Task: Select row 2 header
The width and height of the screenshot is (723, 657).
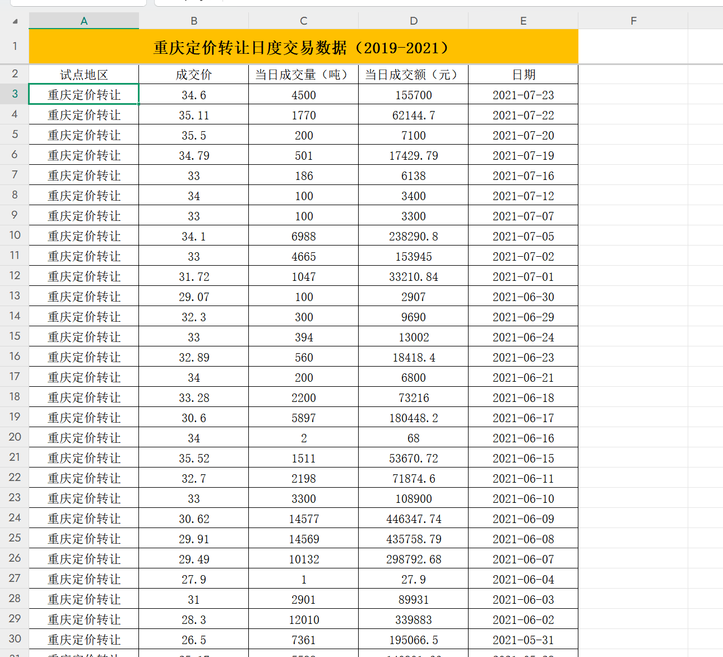Action: pyautogui.click(x=15, y=74)
